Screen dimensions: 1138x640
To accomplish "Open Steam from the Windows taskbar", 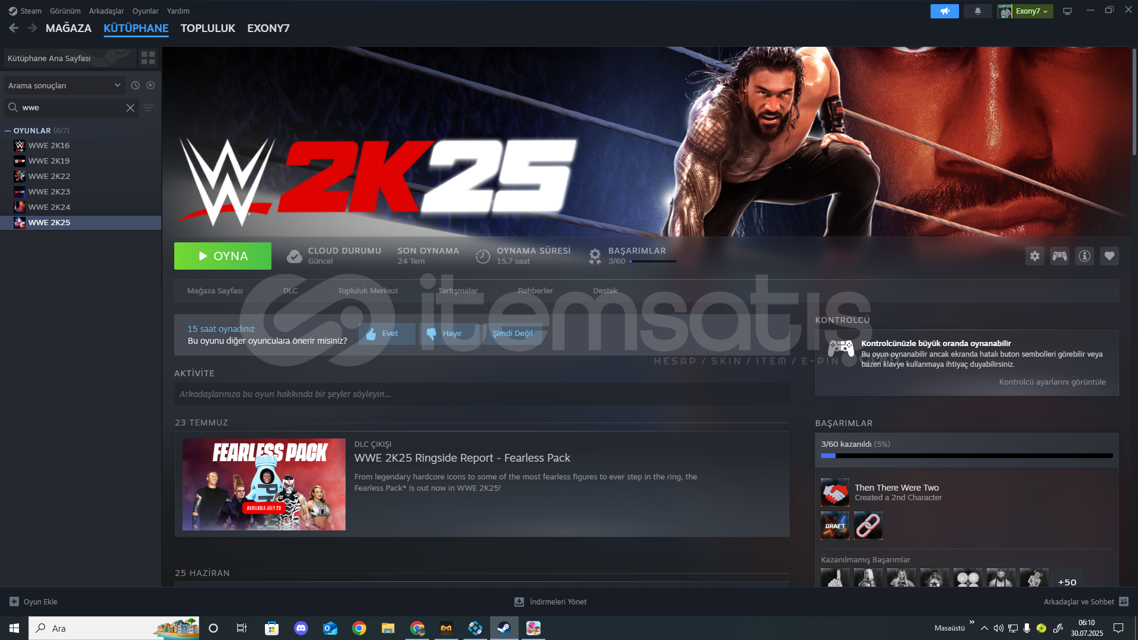I will 504,628.
